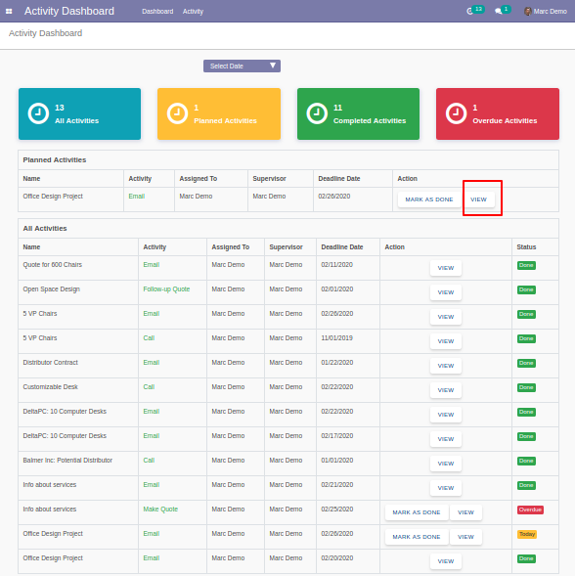The width and height of the screenshot is (575, 576).
Task: Click the Marc Demo user avatar
Action: point(528,12)
